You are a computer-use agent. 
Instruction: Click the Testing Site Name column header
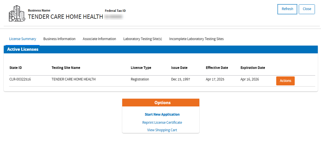tap(66, 68)
